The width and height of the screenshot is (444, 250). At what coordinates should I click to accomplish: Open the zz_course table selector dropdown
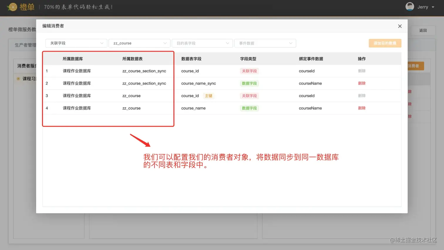point(139,43)
